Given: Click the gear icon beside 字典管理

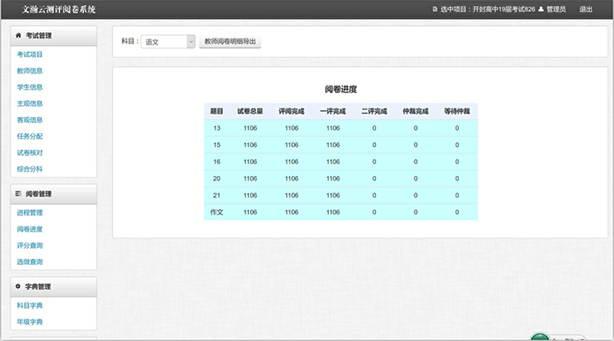Looking at the screenshot, I should 18,286.
